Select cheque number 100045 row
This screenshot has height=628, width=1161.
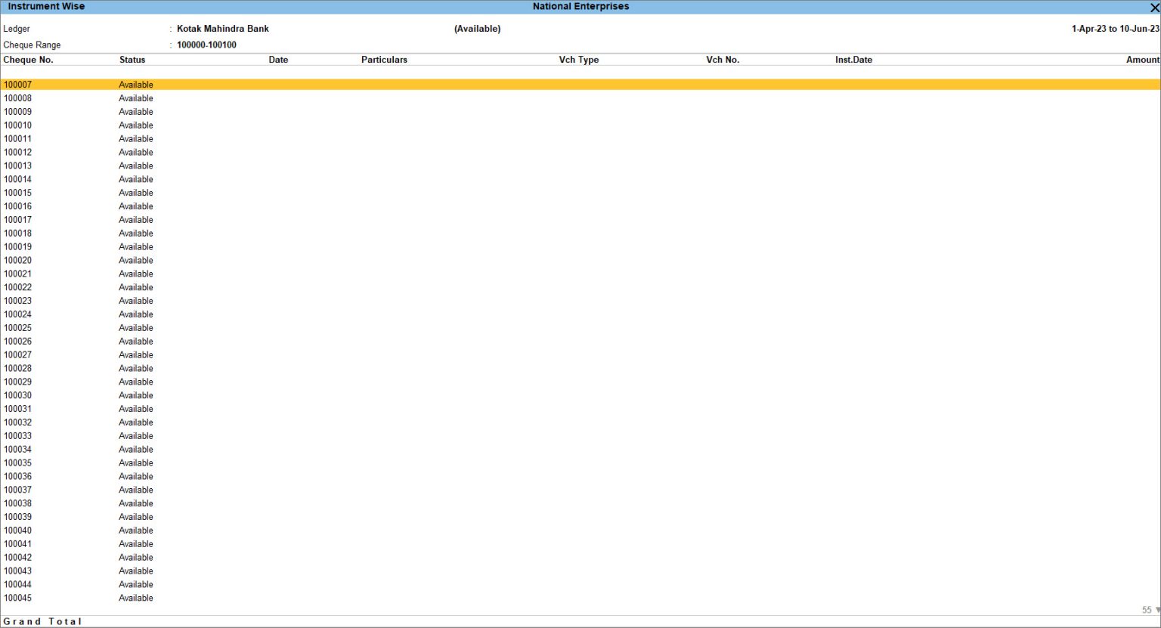point(18,599)
